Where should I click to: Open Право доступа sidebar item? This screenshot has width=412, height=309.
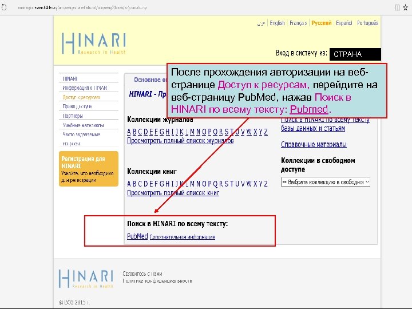[x=77, y=106]
